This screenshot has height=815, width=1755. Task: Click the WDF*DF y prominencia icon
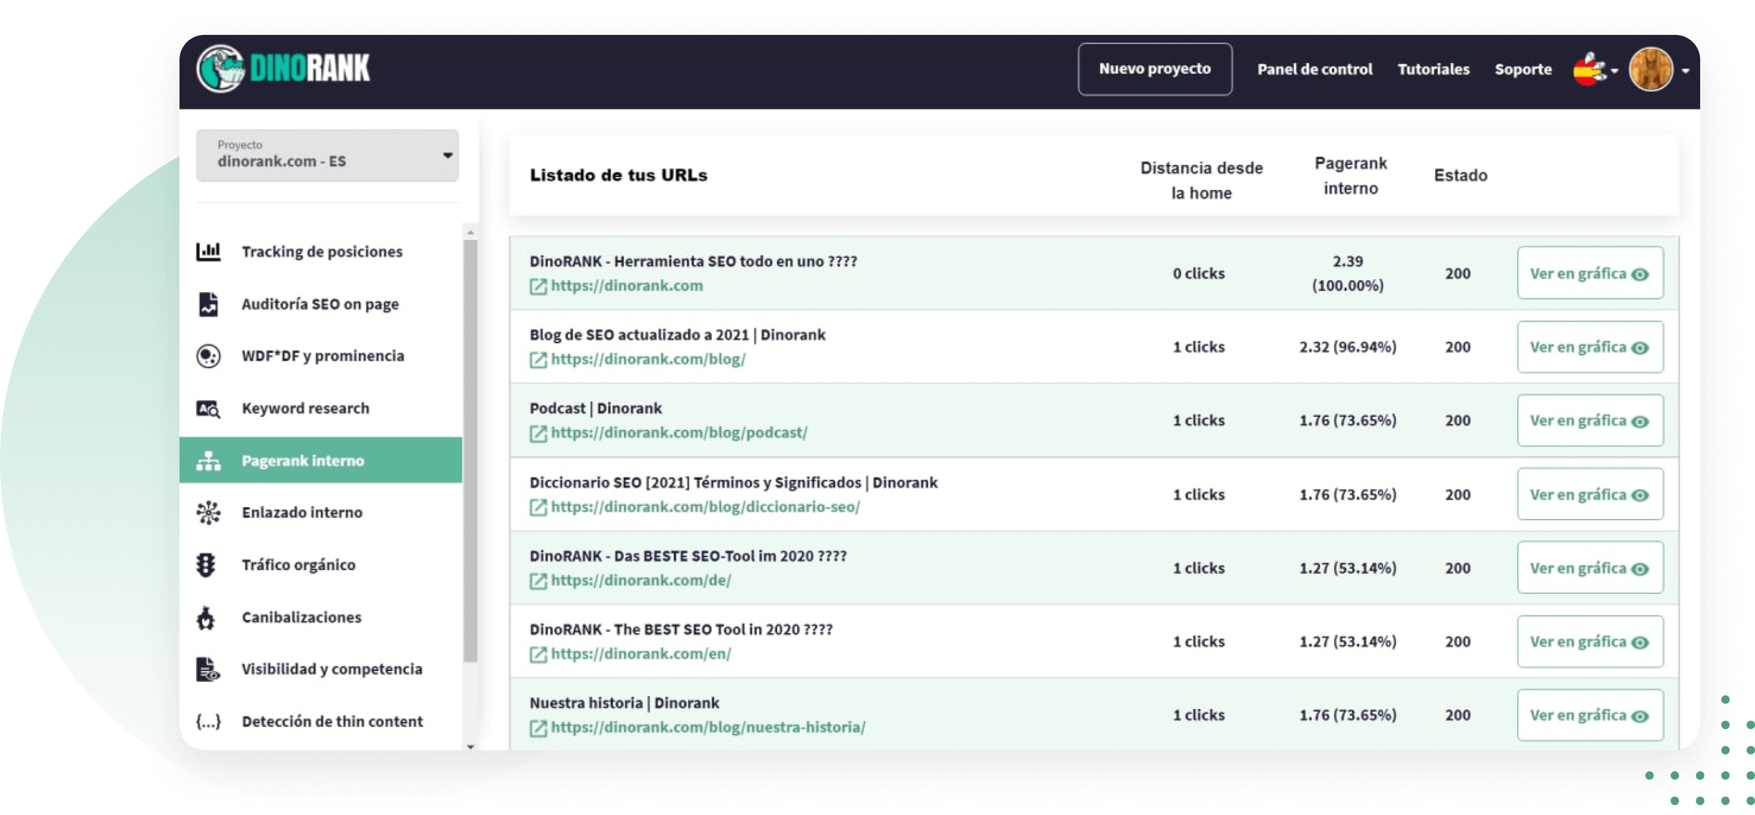click(209, 356)
